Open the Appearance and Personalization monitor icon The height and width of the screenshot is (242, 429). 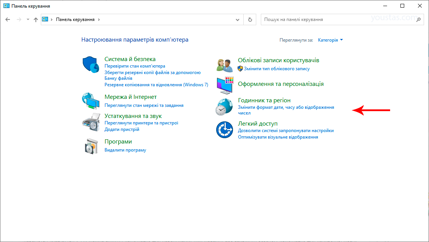(225, 85)
